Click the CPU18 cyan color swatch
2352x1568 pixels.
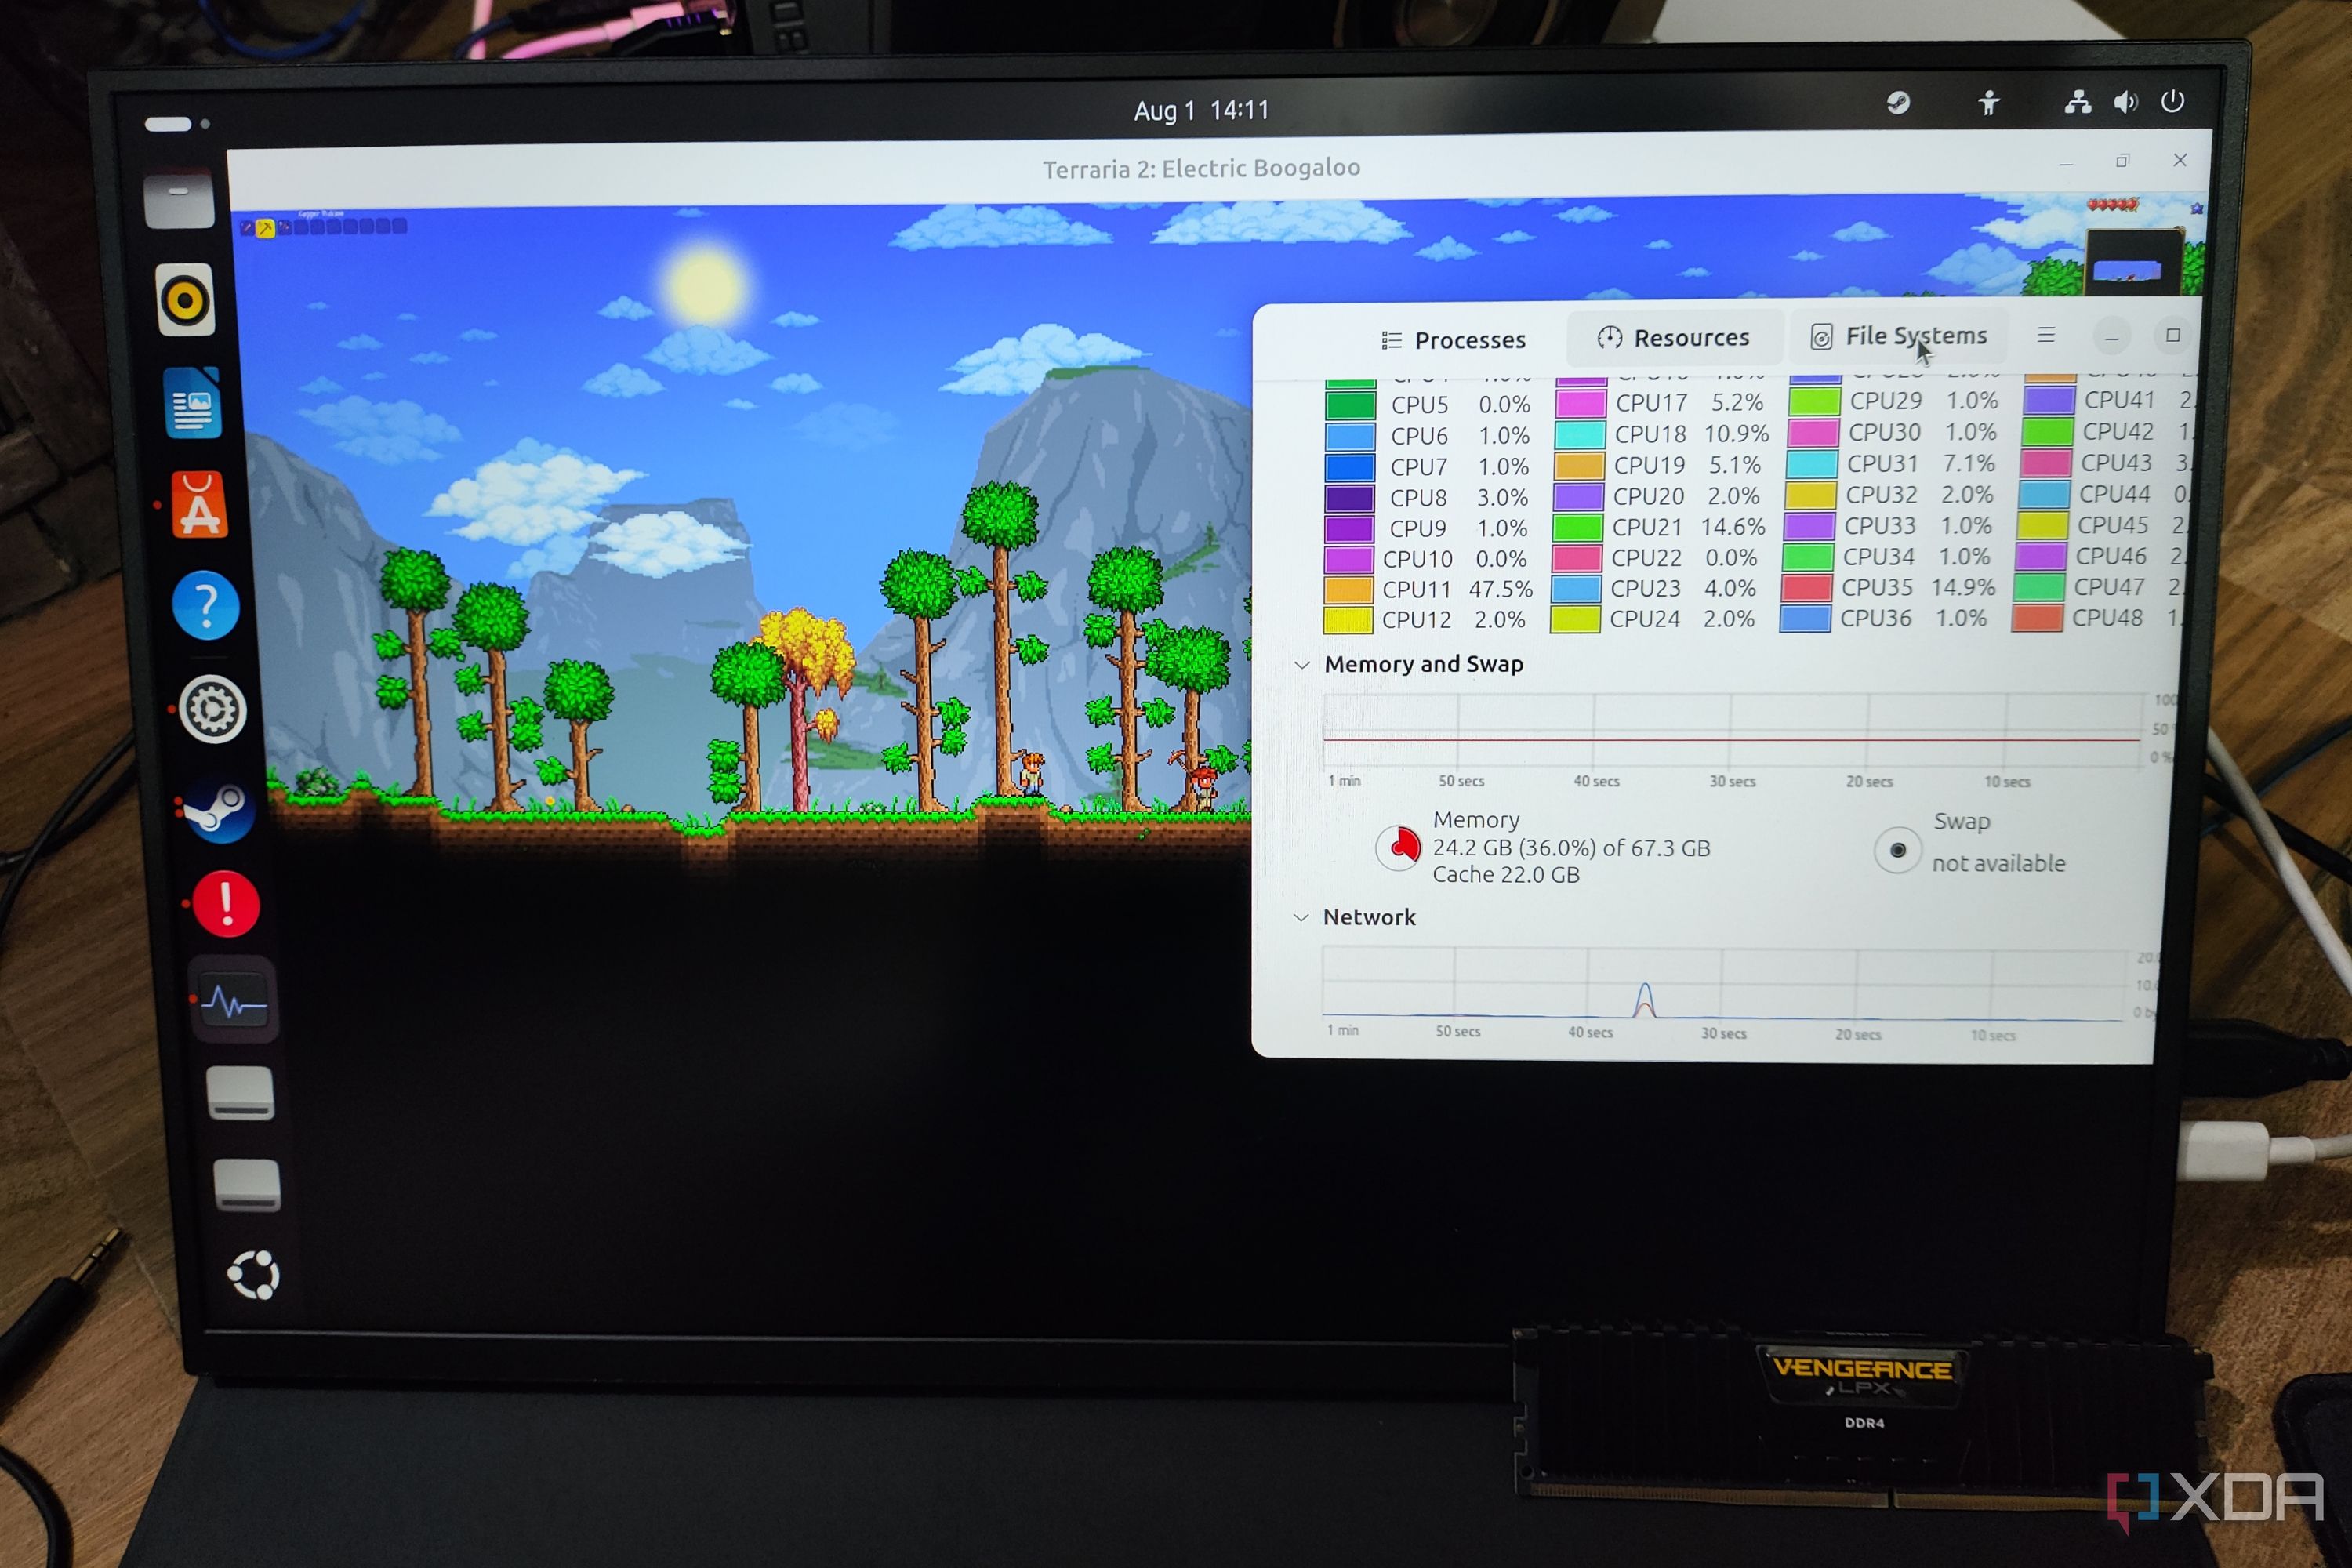click(x=1580, y=435)
